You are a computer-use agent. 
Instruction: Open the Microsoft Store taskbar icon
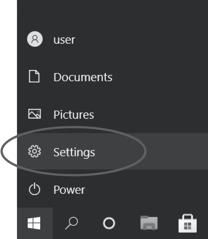tap(188, 223)
